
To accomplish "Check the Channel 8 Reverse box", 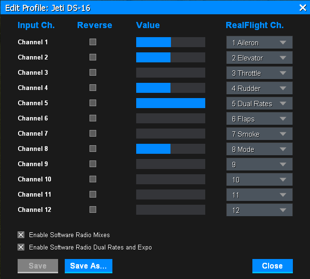I will click(93, 149).
